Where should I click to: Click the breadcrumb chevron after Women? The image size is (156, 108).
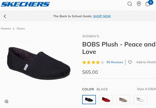tap(14, 29)
